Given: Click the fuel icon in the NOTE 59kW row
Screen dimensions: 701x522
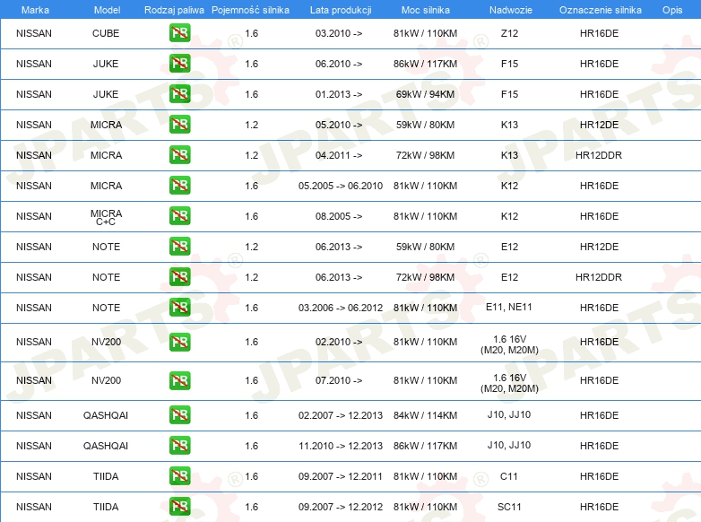Looking at the screenshot, I should [x=179, y=246].
